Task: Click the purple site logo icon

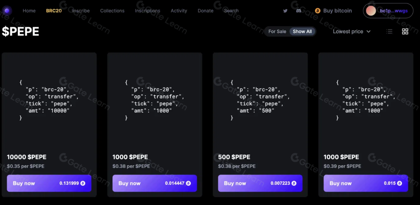Action: coord(7,11)
